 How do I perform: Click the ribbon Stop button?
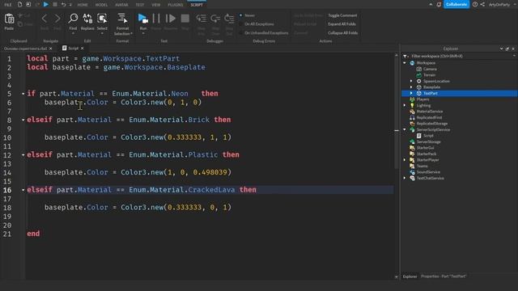tap(185, 19)
